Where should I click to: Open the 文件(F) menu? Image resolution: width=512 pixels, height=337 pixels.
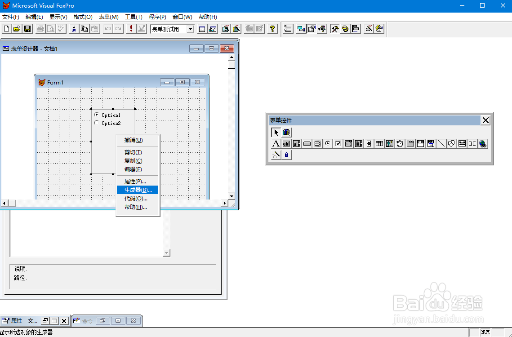pos(11,17)
